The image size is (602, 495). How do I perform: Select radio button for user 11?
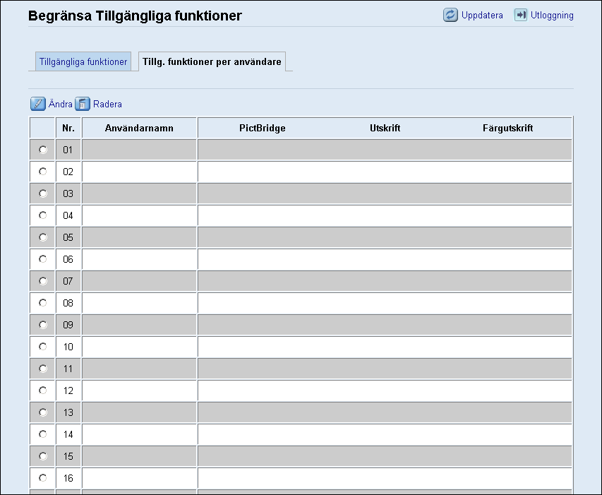[x=42, y=369]
